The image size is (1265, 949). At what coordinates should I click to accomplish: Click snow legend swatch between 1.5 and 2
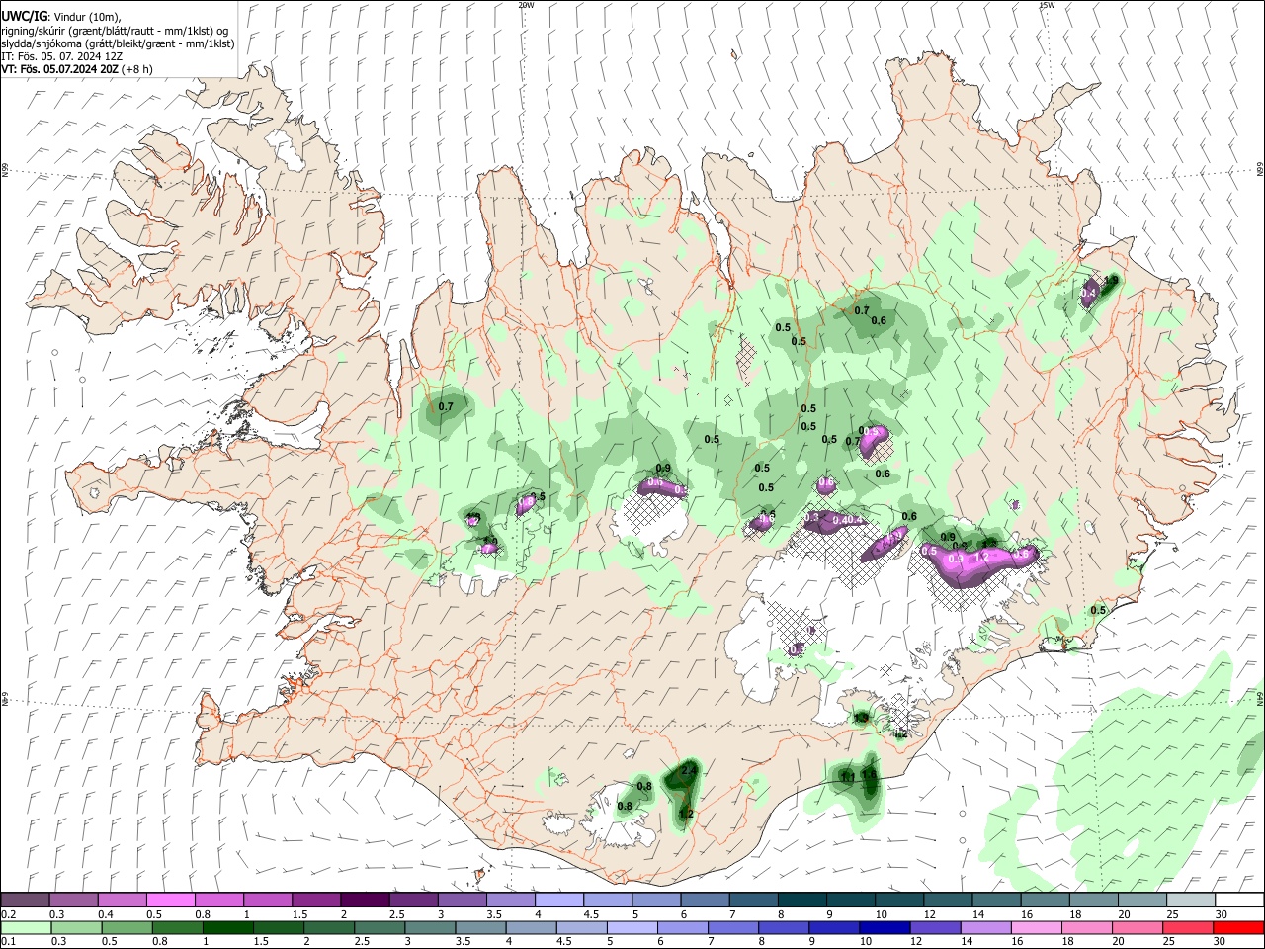coord(316,900)
